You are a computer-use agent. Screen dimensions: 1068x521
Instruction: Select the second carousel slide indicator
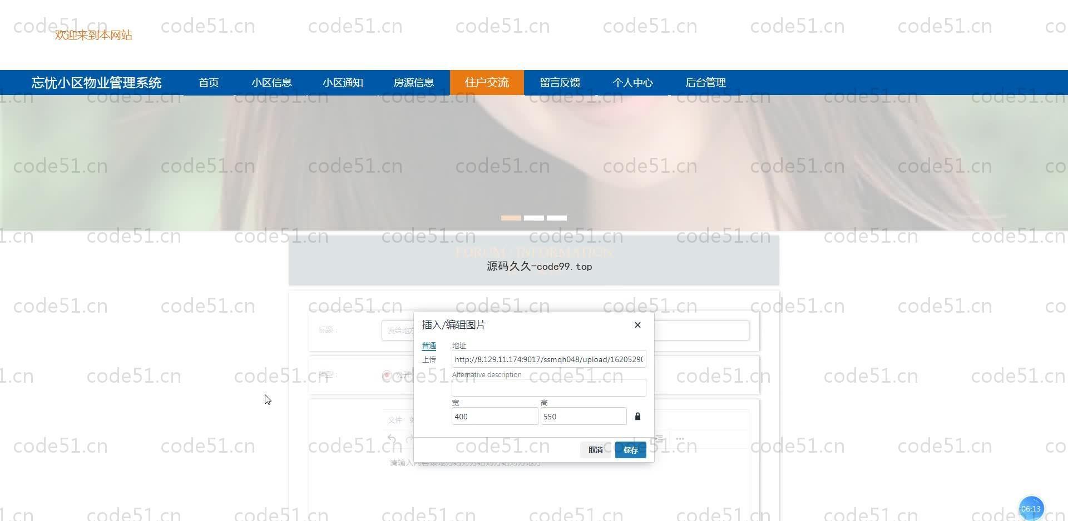coord(534,218)
